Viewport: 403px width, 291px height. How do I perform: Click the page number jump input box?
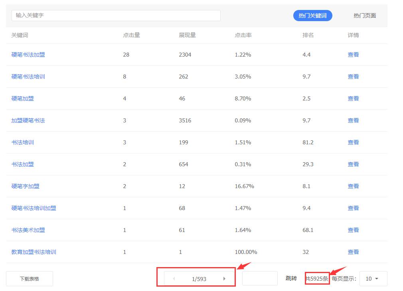pos(259,278)
